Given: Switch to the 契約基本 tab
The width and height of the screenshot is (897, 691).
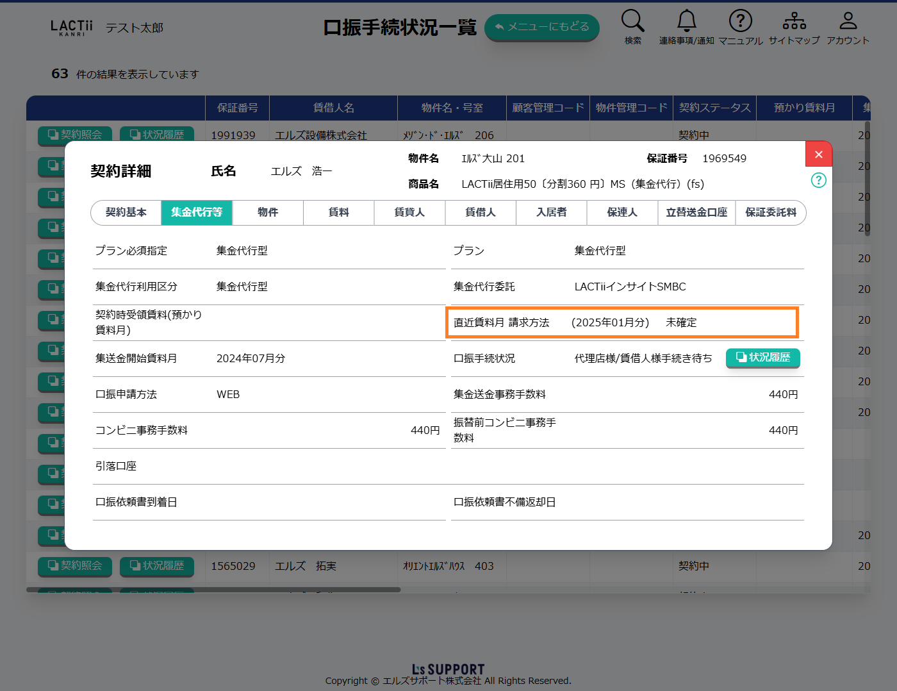Looking at the screenshot, I should click(x=126, y=213).
